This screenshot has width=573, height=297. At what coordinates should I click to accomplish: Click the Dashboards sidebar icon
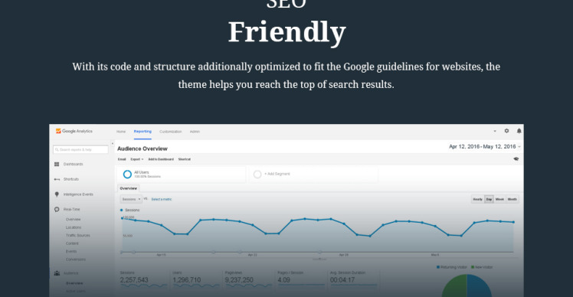point(57,165)
